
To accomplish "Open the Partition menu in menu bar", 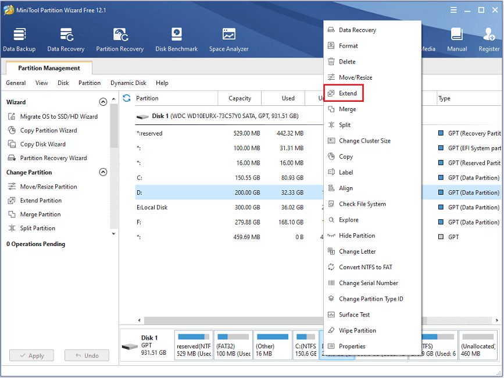I will pyautogui.click(x=90, y=83).
